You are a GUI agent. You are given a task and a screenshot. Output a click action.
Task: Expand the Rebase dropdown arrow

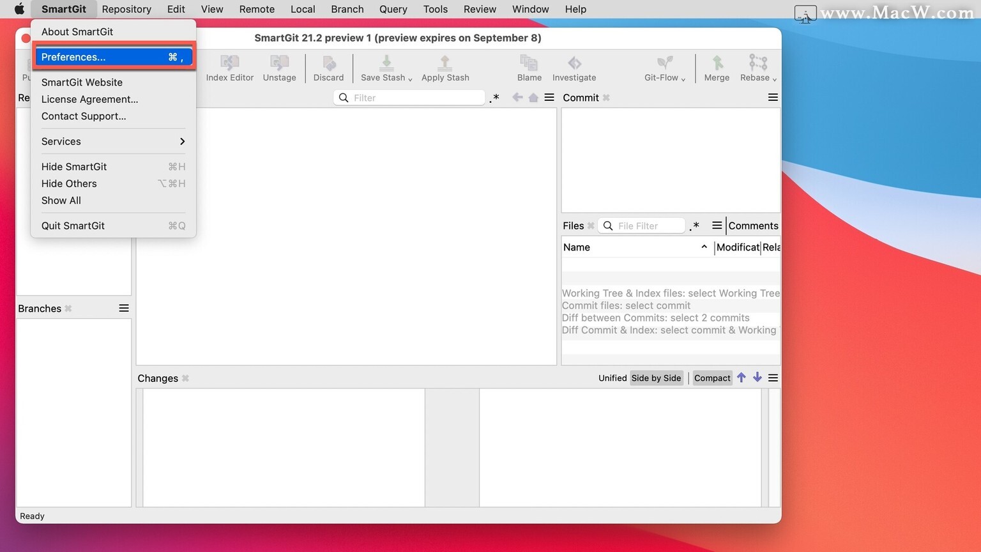tap(775, 79)
